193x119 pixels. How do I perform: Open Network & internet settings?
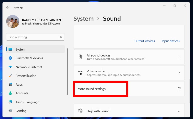coord(36,67)
